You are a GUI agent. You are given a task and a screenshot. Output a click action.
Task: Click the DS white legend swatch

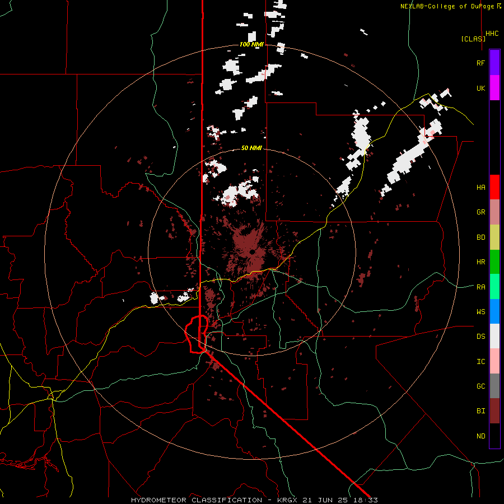click(x=494, y=336)
